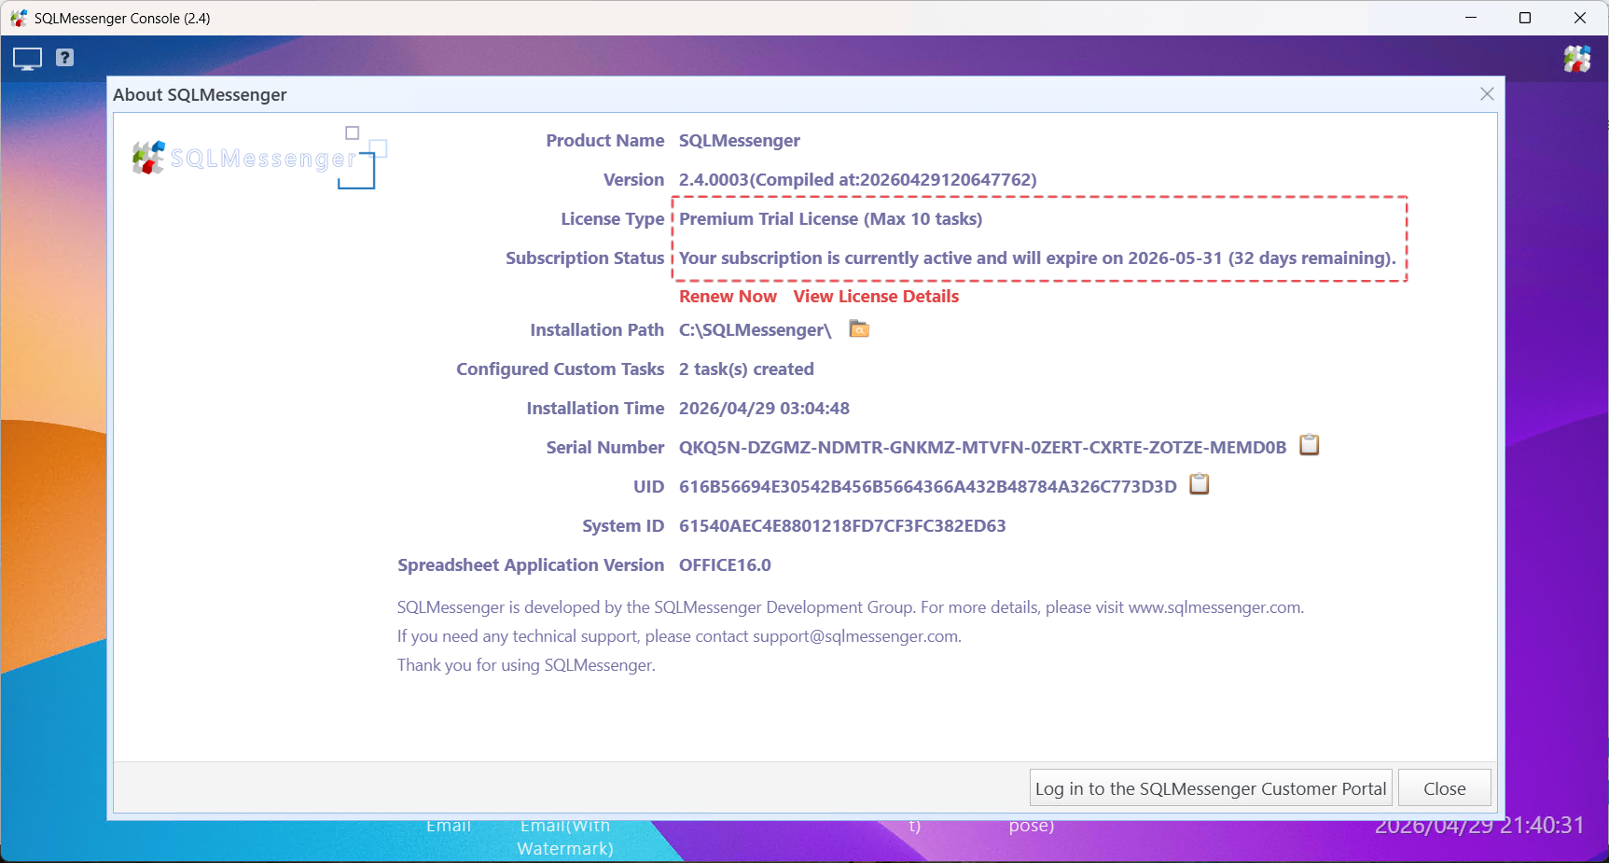This screenshot has height=863, width=1609.
Task: Click the 'Thank you for using SQLMessenger.' line
Action: 526,665
